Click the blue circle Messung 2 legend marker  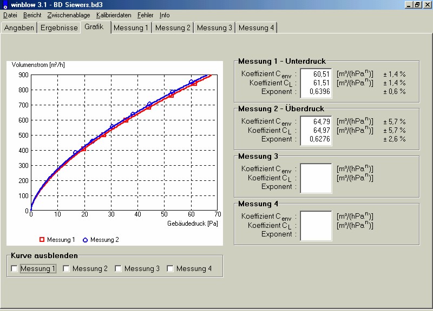tap(86, 240)
